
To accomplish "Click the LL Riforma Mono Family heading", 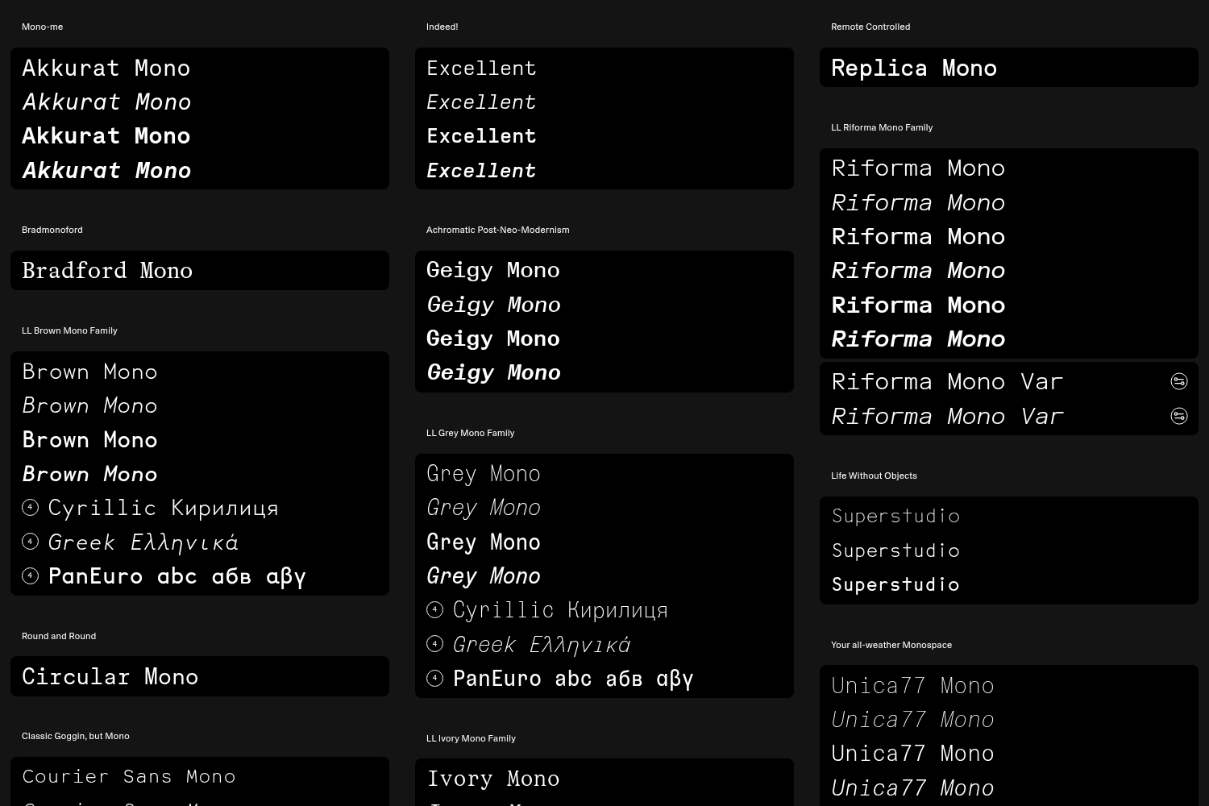I will click(882, 127).
